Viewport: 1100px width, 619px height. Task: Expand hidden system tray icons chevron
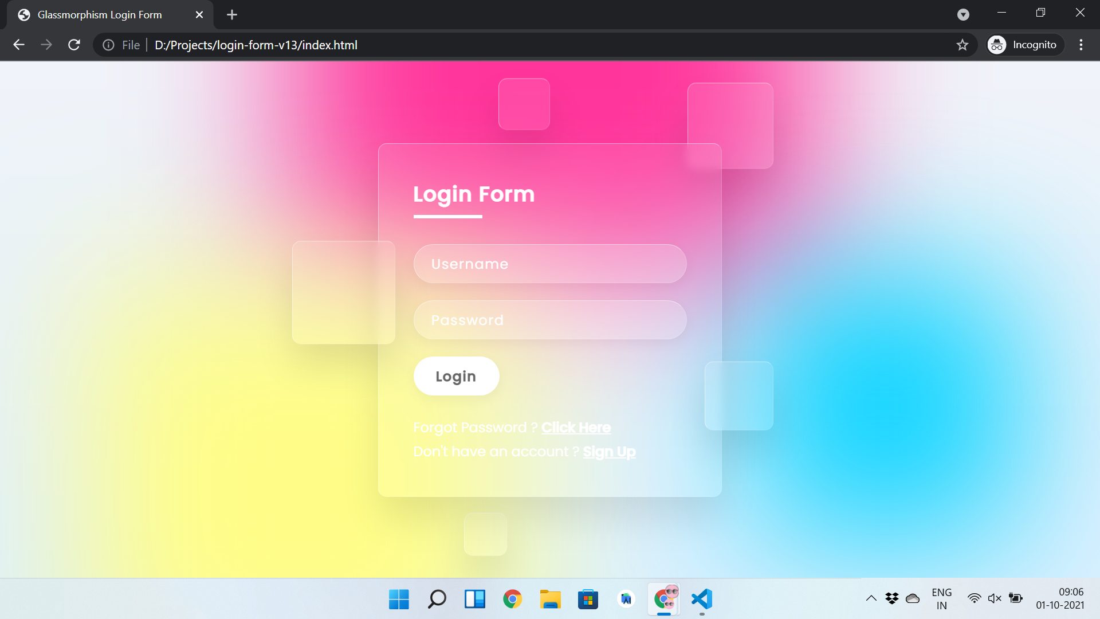pos(871,598)
